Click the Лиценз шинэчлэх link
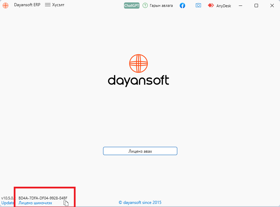Screen dimensions: 280x207 tap(35, 203)
